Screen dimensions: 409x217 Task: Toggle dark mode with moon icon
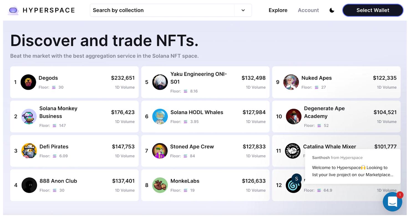click(x=332, y=10)
